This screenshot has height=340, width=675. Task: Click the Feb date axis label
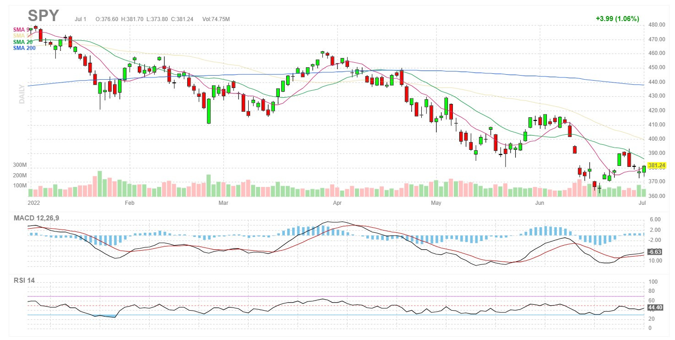pos(129,202)
